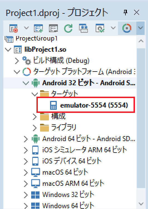
Task: Click monitor icon for macOS 64 ビット
Action: click(36, 172)
